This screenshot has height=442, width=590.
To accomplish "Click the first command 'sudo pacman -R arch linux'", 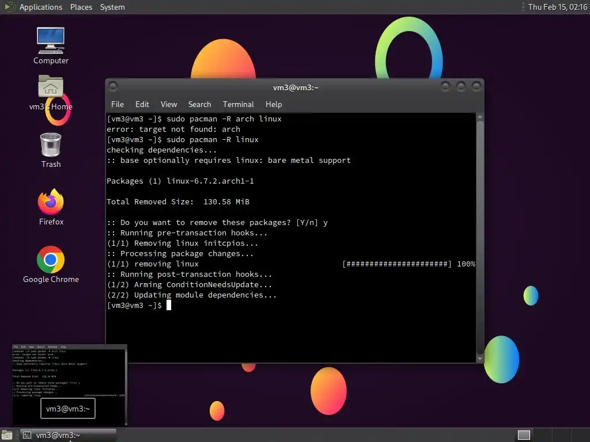I will tap(224, 119).
